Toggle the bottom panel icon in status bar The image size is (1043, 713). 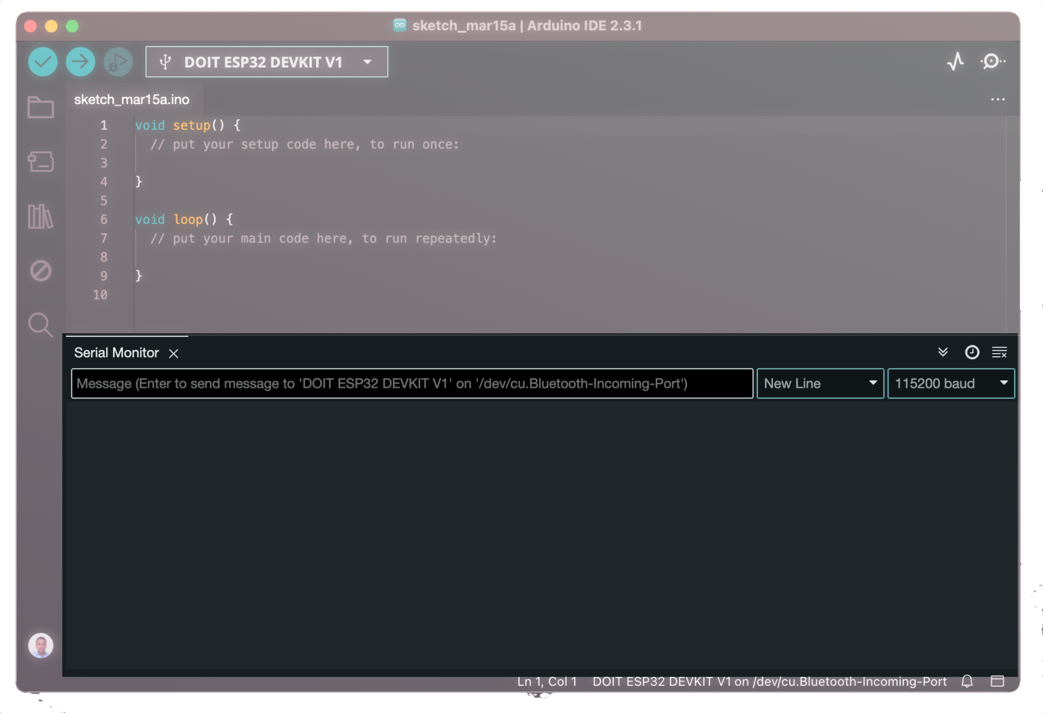point(998,681)
